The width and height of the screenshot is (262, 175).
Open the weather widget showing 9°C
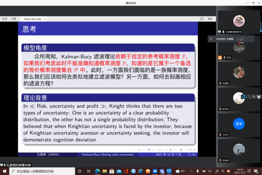click(180, 171)
